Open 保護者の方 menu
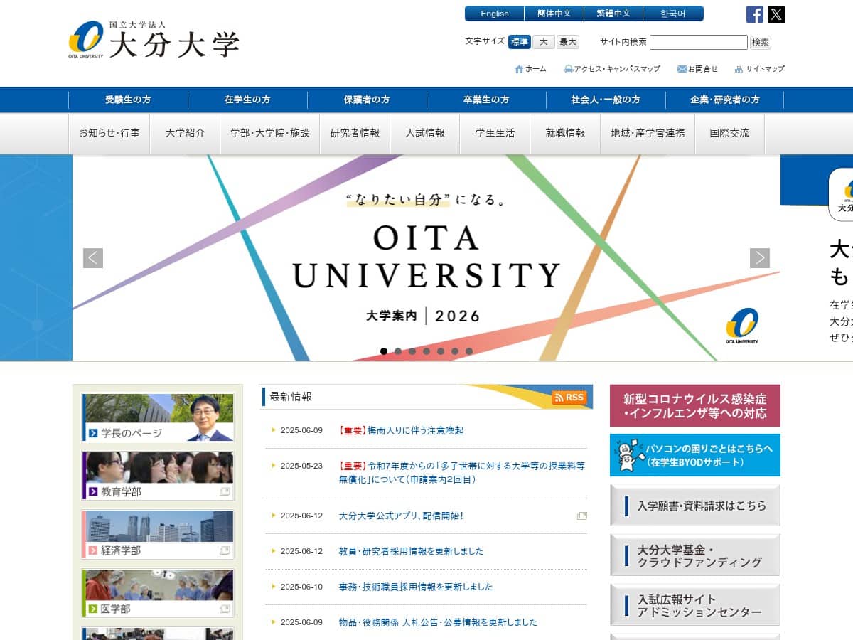 [x=367, y=100]
